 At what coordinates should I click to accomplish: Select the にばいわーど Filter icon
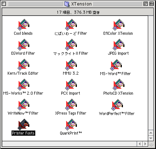coord(71,25)
